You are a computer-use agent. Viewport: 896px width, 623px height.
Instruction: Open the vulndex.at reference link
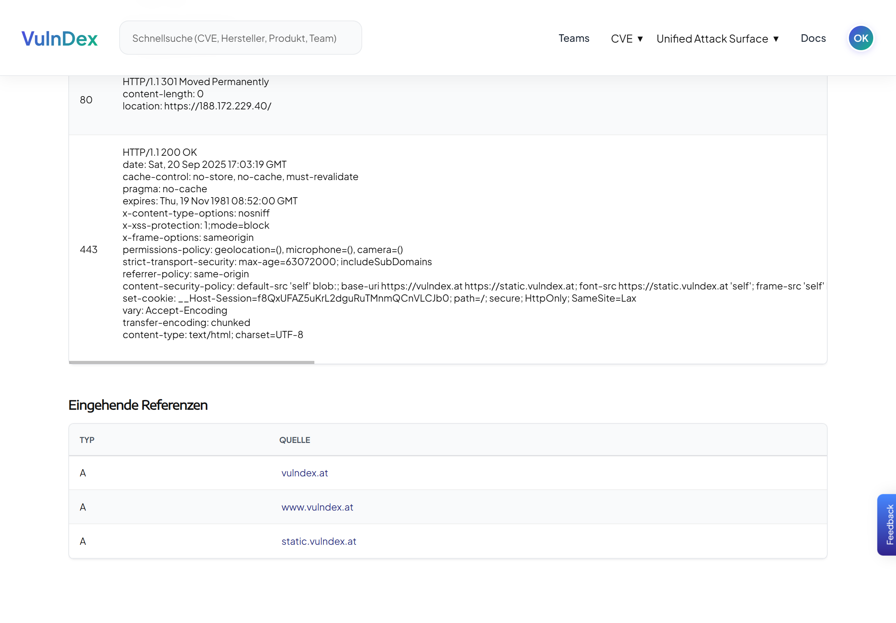[304, 473]
